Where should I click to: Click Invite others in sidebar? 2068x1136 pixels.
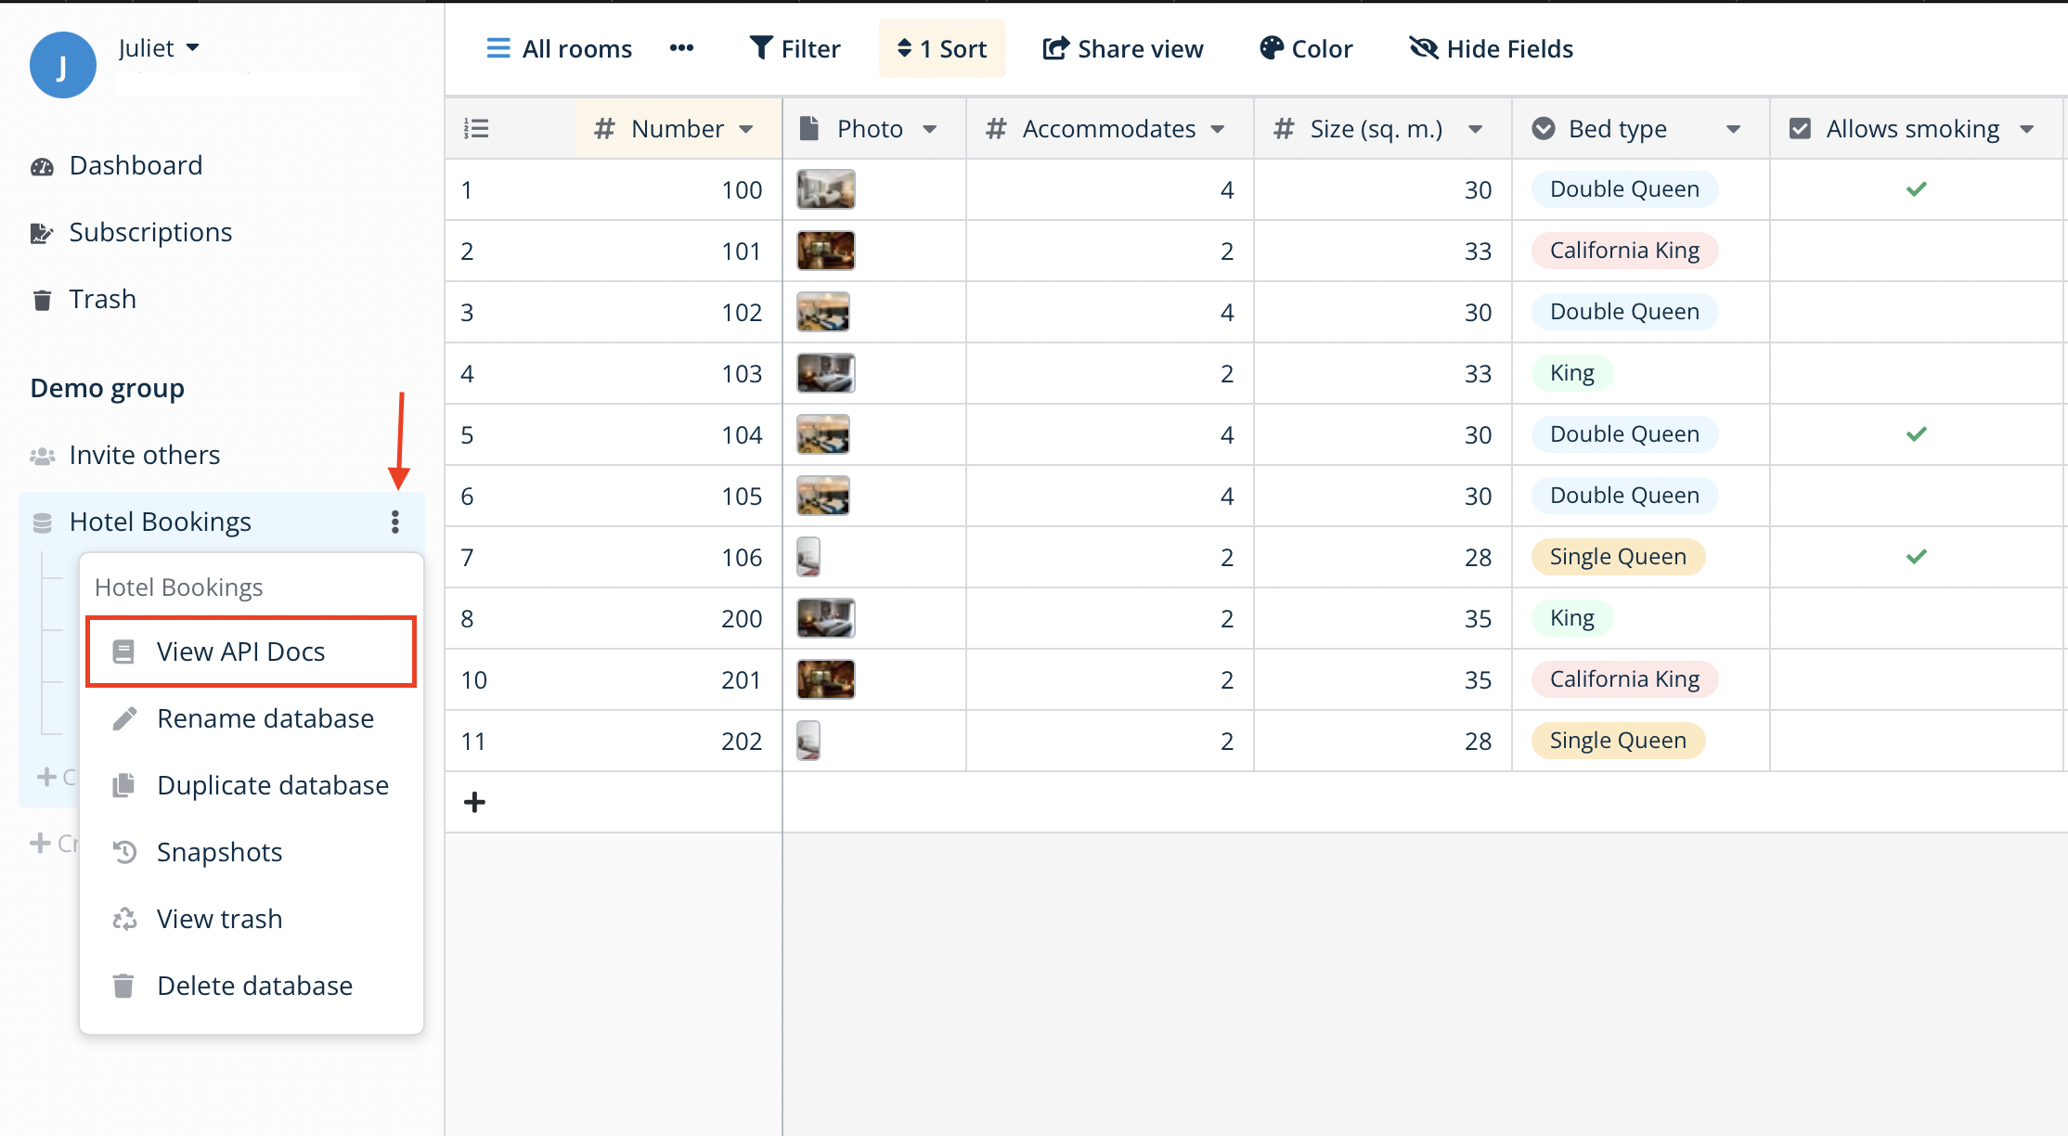(x=144, y=455)
